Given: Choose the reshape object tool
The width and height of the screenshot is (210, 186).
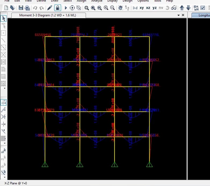Looking at the screenshot, I should point(3,26).
